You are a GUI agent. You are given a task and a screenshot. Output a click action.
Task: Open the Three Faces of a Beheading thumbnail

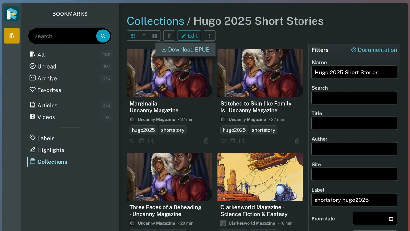tap(169, 177)
